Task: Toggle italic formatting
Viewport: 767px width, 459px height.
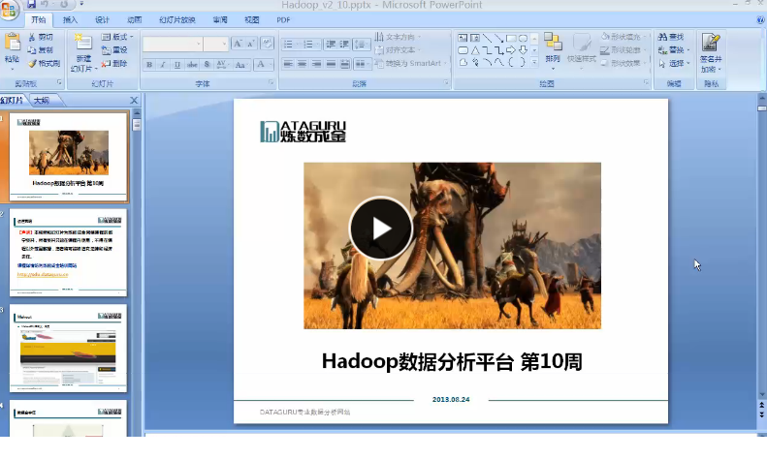Action: [x=163, y=65]
